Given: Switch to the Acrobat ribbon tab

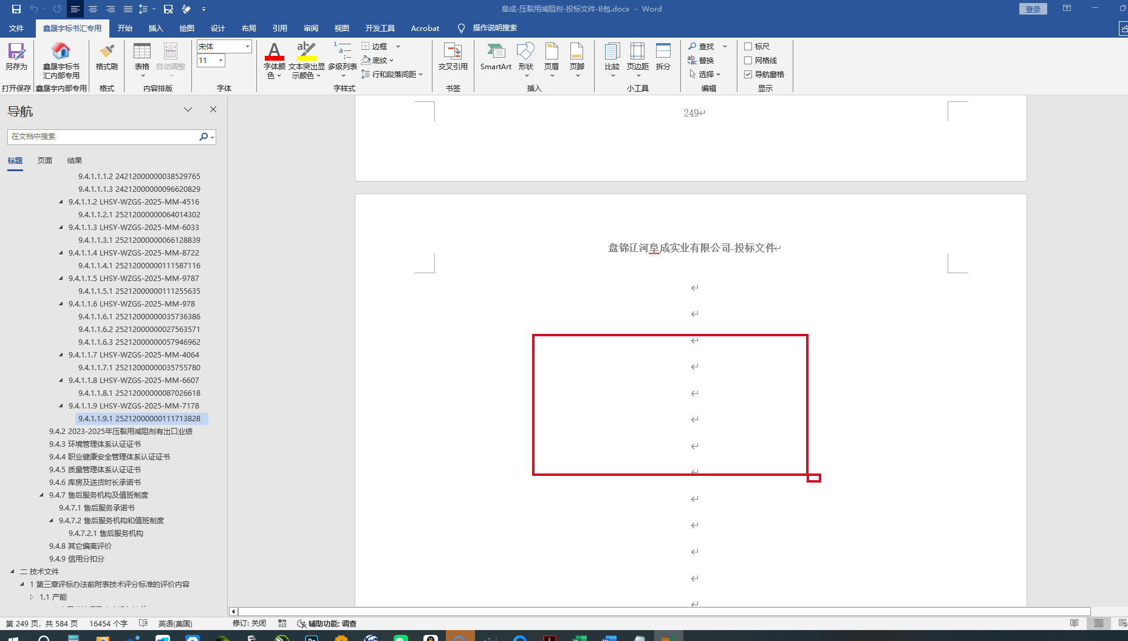Looking at the screenshot, I should [x=425, y=28].
